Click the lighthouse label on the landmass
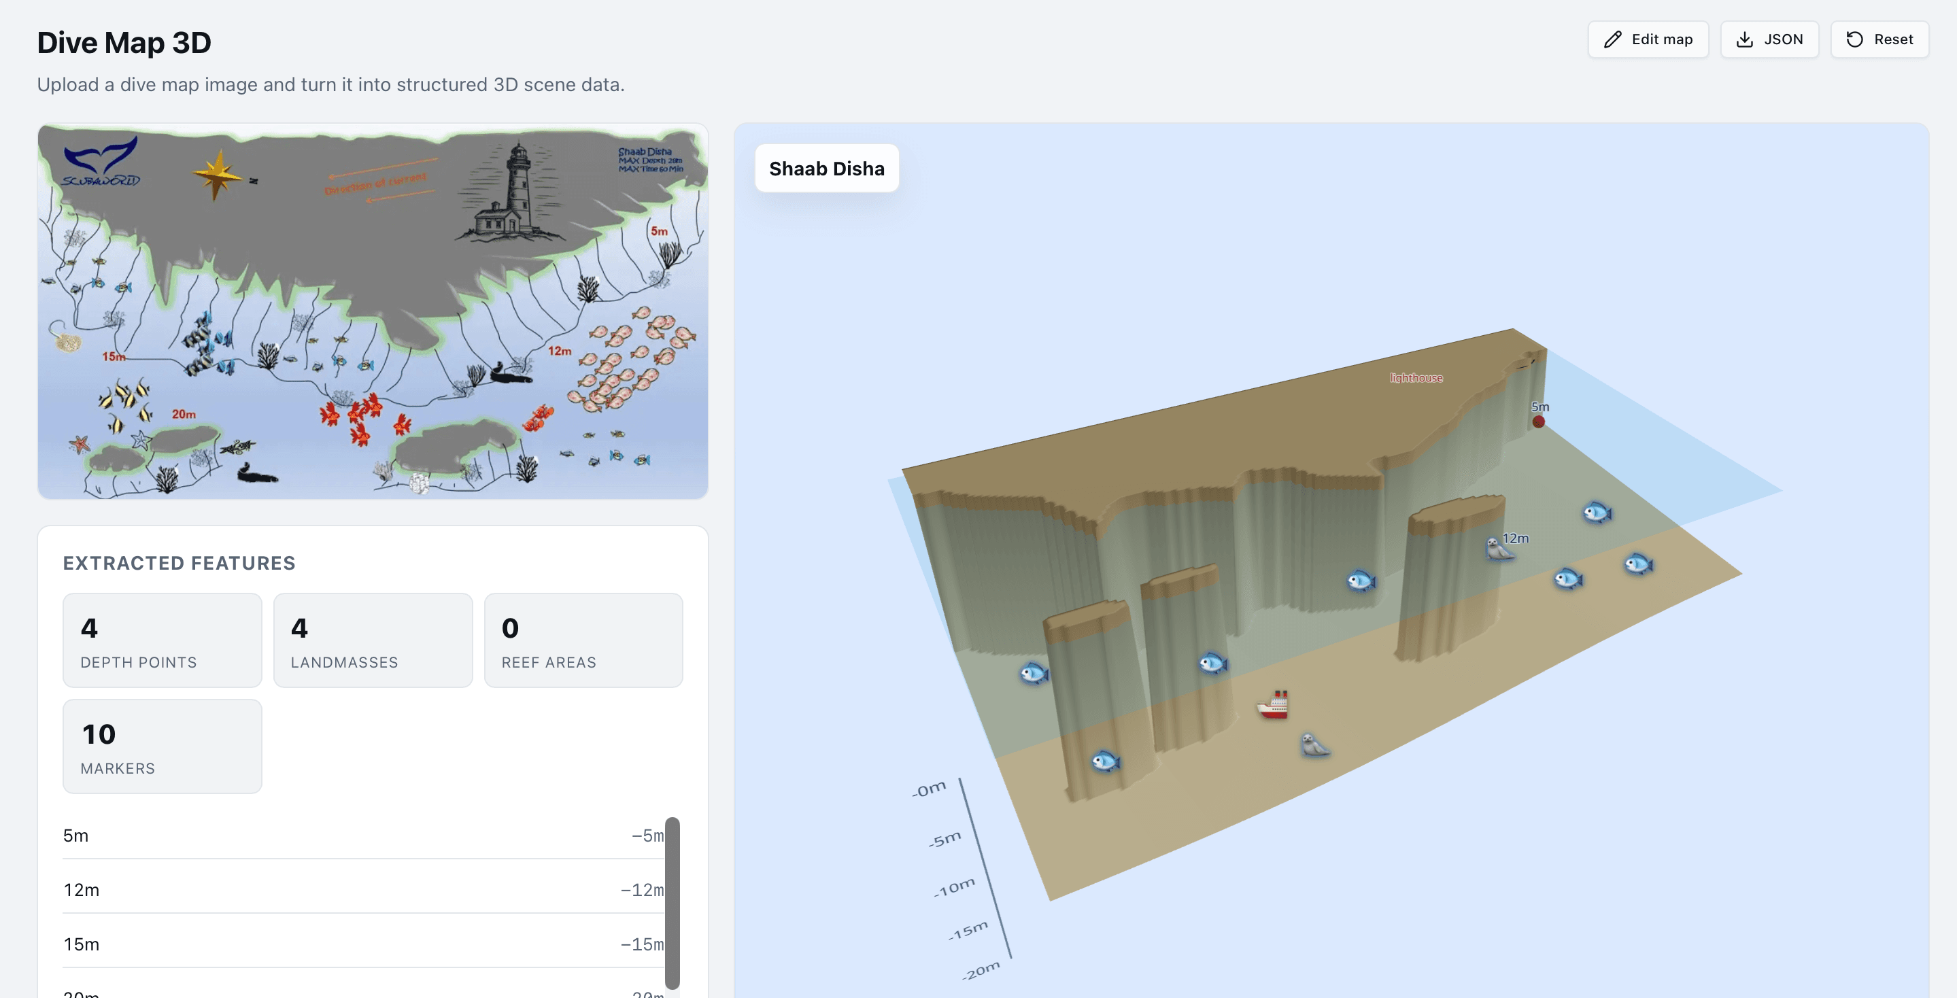The width and height of the screenshot is (1957, 998). click(1416, 377)
